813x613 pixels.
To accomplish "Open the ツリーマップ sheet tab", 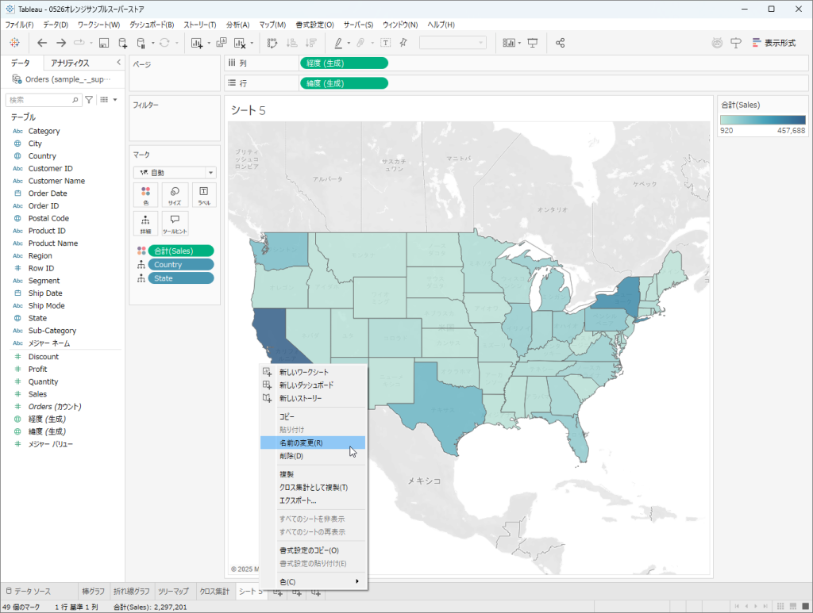I will click(173, 592).
